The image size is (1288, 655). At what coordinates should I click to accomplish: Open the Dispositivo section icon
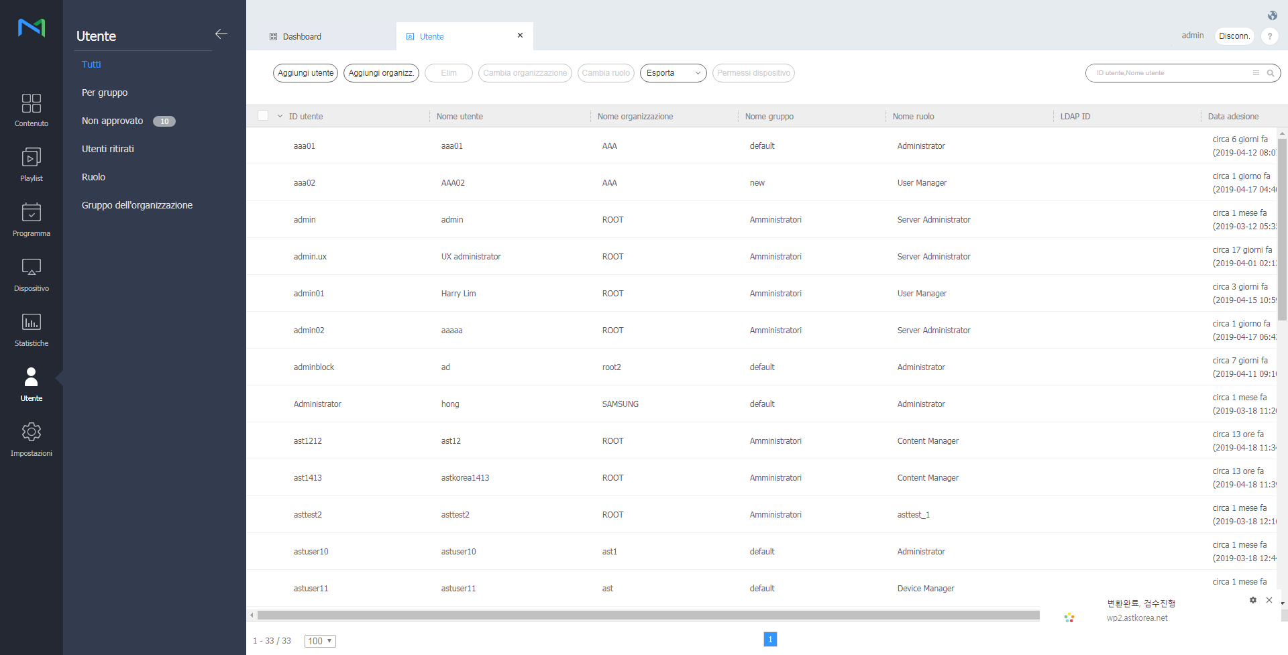[x=31, y=268]
